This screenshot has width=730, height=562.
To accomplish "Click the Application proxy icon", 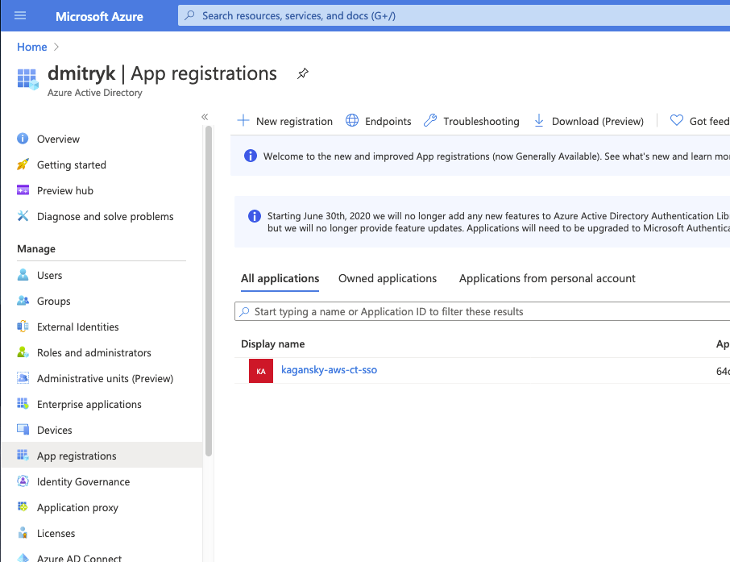I will tap(23, 507).
